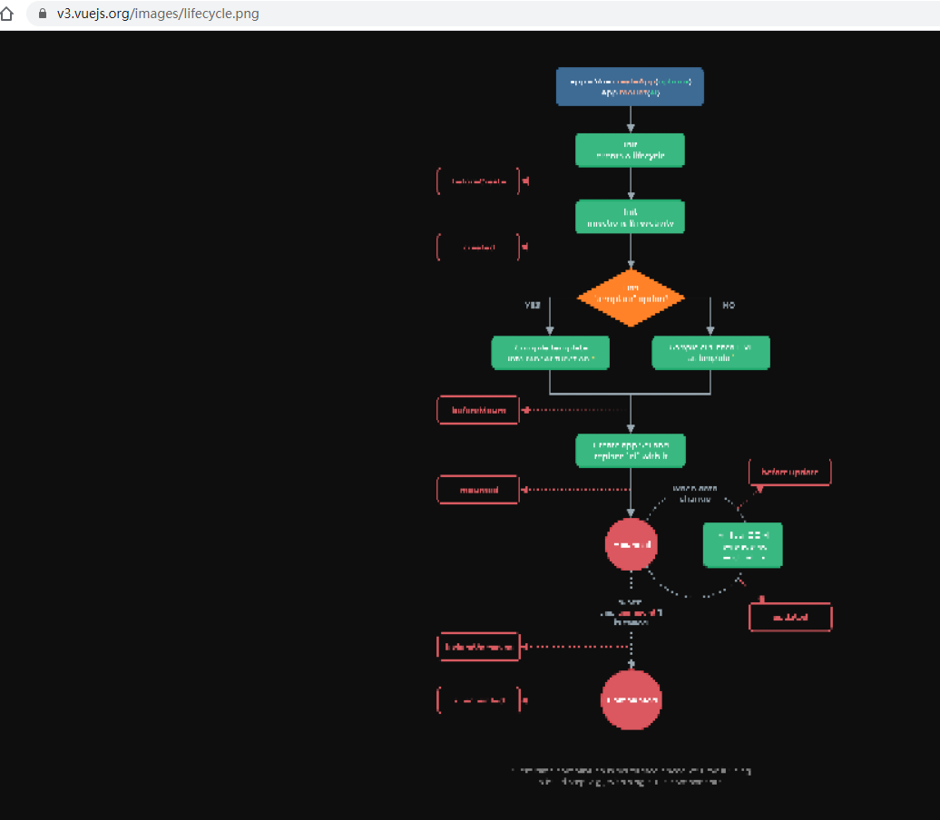Click the 'Compile template into render function' box
Viewport: 940px width, 820px height.
tap(550, 353)
